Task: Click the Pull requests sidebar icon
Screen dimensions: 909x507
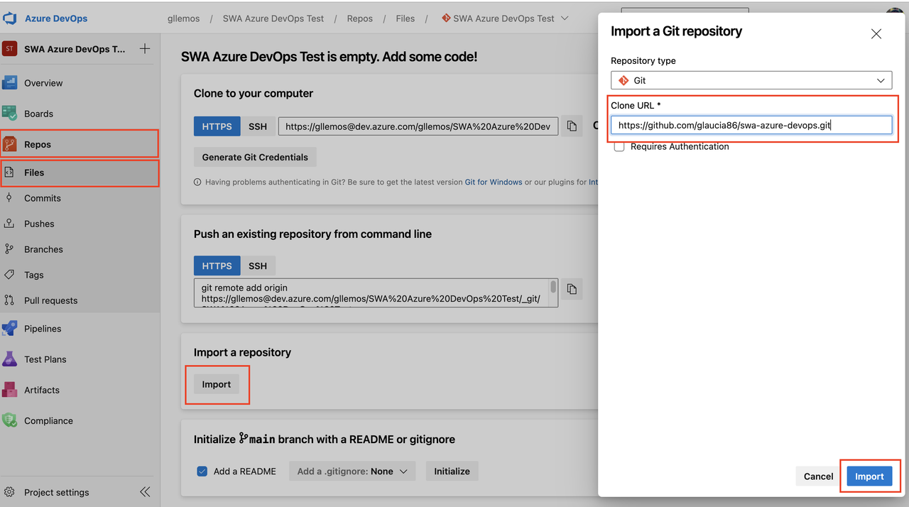Action: coord(9,300)
